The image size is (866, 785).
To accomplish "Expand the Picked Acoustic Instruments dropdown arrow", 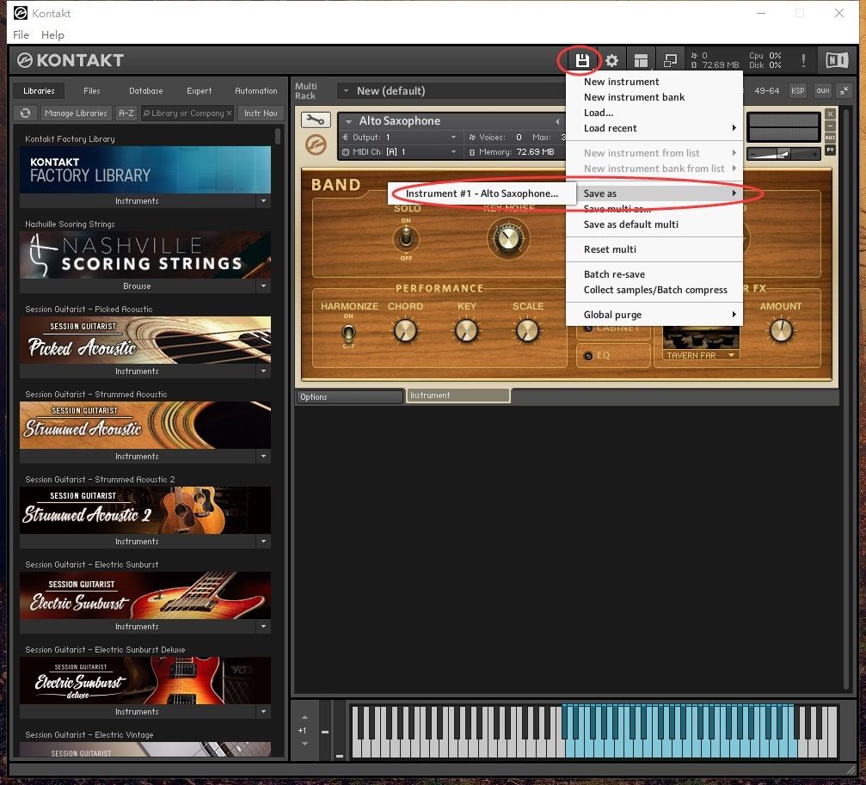I will point(263,371).
